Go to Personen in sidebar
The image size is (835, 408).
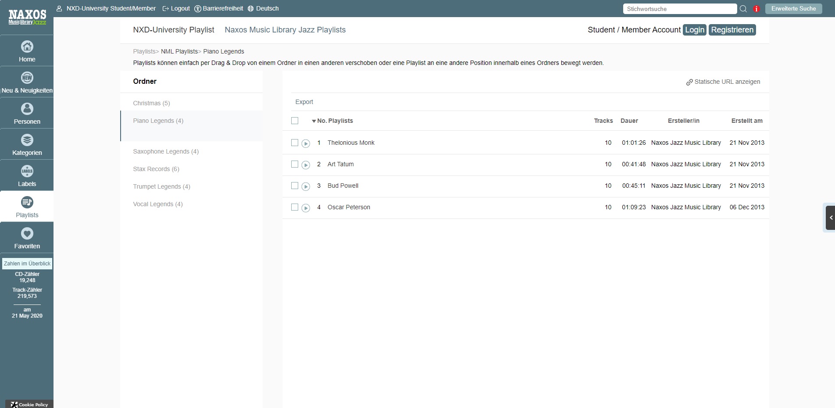[27, 109]
